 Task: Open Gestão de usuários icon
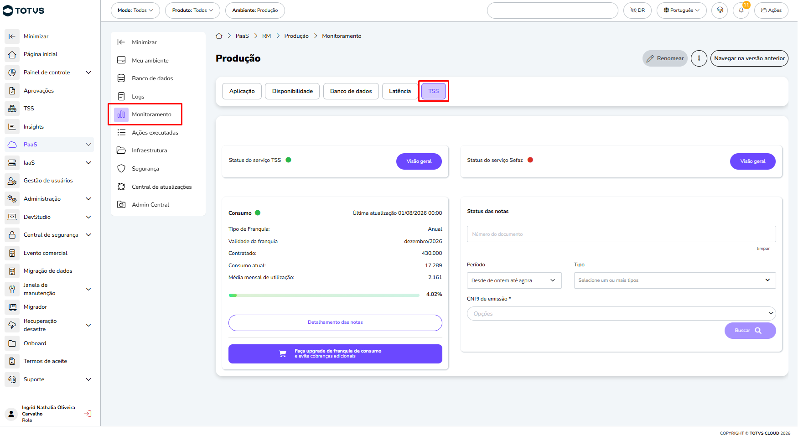[x=12, y=181]
